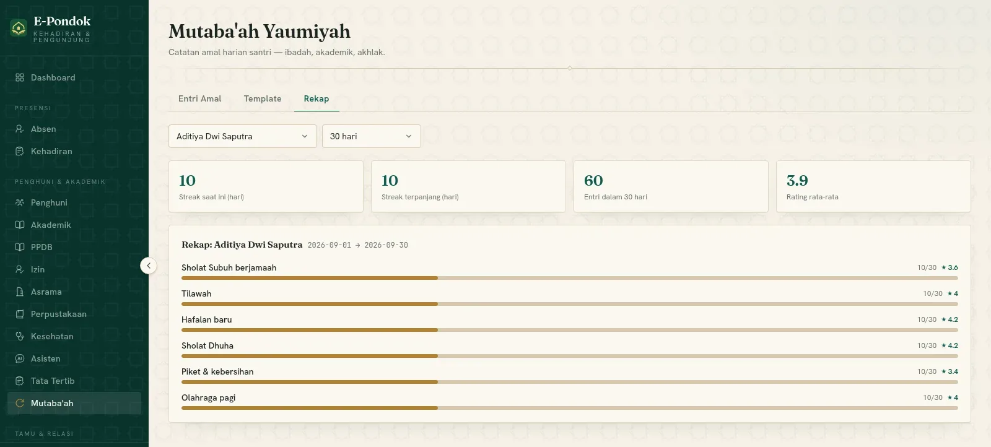This screenshot has height=447, width=991.
Task: Click the Entri dalam 30 hari card
Action: (x=671, y=186)
